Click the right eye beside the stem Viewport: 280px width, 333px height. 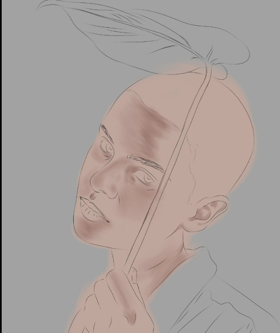click(x=147, y=179)
